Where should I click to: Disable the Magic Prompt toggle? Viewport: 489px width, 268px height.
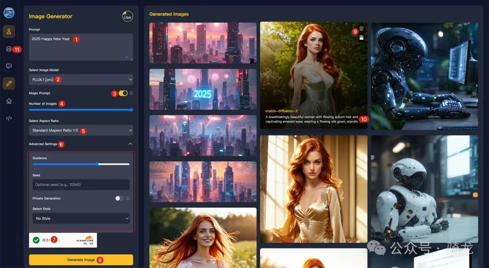(123, 93)
